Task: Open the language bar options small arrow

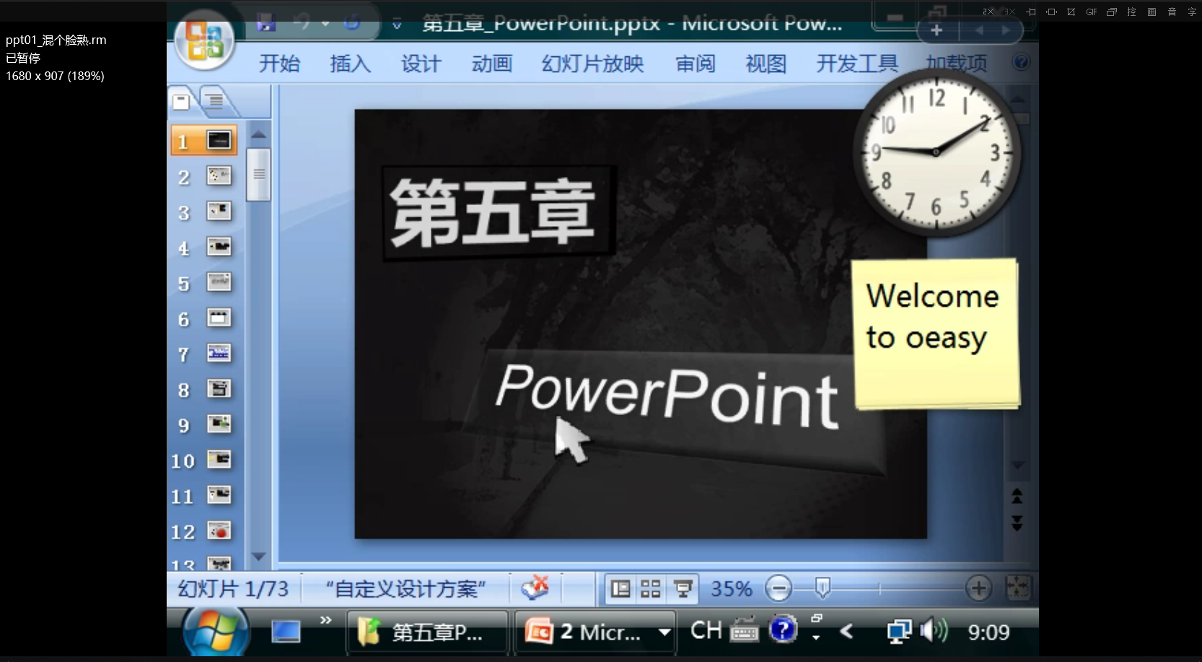Action: point(816,637)
